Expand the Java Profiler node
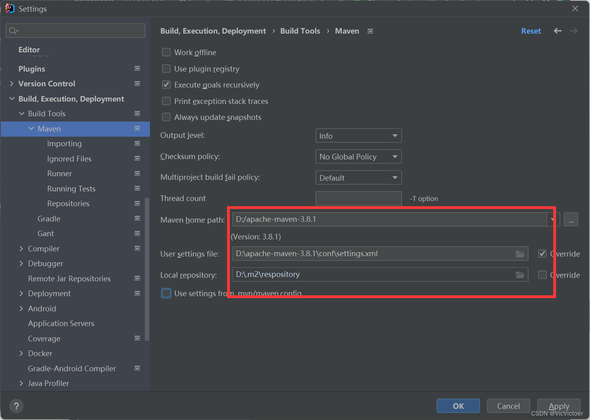This screenshot has width=590, height=420. pos(22,383)
